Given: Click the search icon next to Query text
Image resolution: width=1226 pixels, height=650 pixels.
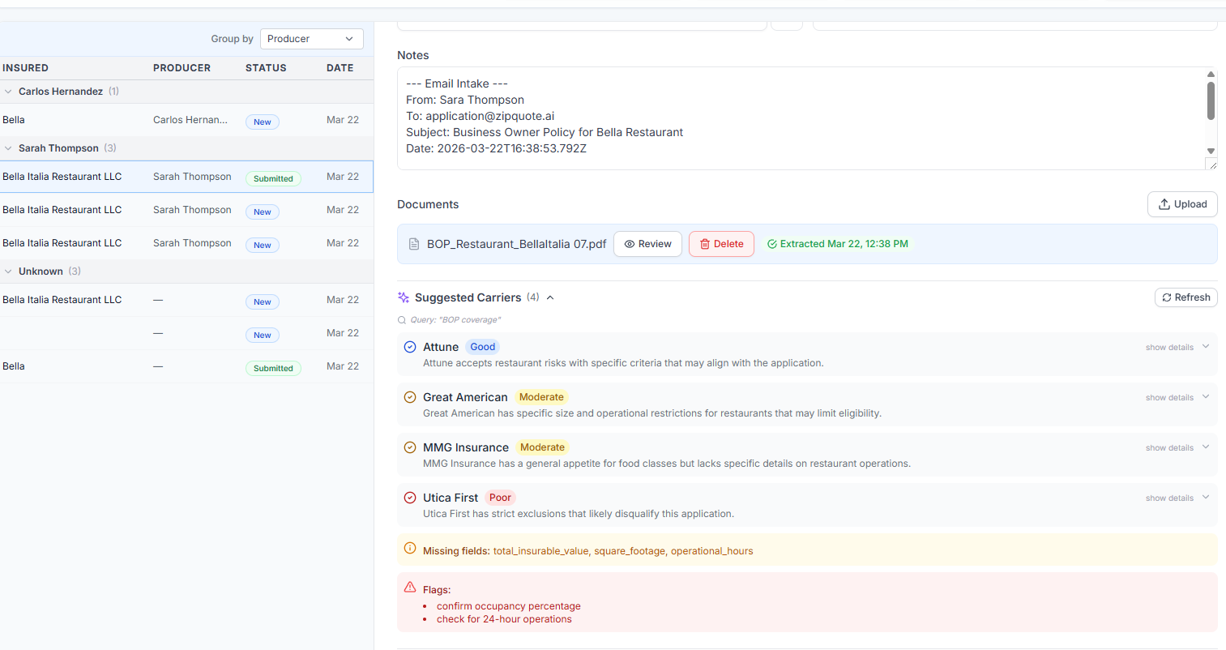Looking at the screenshot, I should pyautogui.click(x=402, y=320).
